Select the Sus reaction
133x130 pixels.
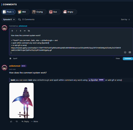click(x=54, y=12)
